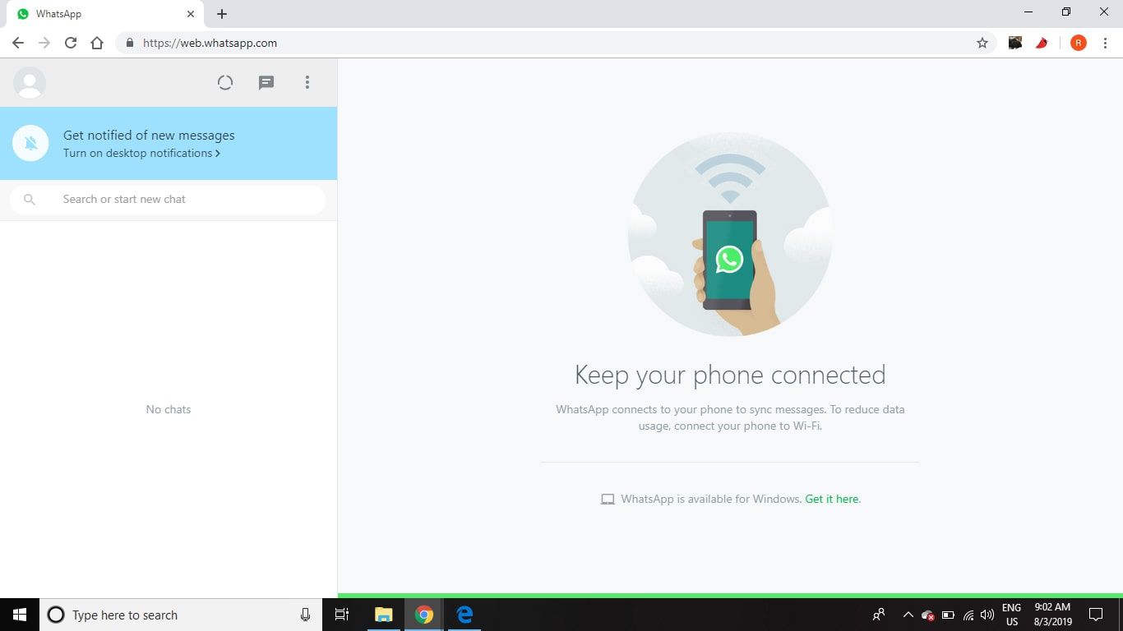Turn on desktop notifications
This screenshot has height=631, width=1123.
click(x=141, y=154)
